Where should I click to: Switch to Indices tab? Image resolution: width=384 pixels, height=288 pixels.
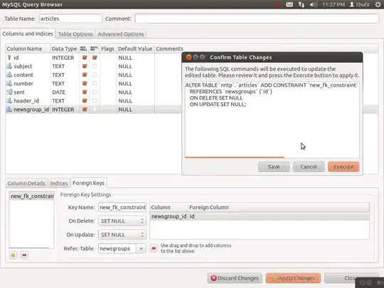[x=59, y=183]
